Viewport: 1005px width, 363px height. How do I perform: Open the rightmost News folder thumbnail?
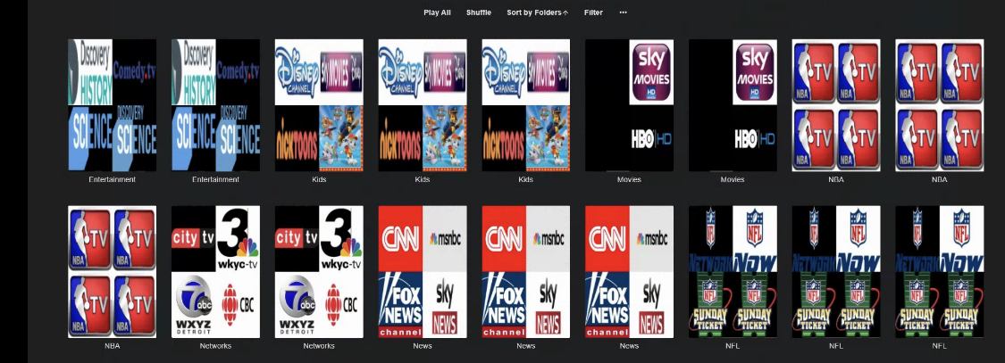pyautogui.click(x=630, y=271)
